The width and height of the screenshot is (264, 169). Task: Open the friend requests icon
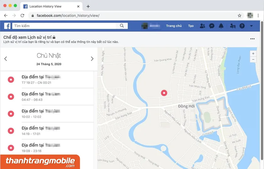(x=202, y=26)
